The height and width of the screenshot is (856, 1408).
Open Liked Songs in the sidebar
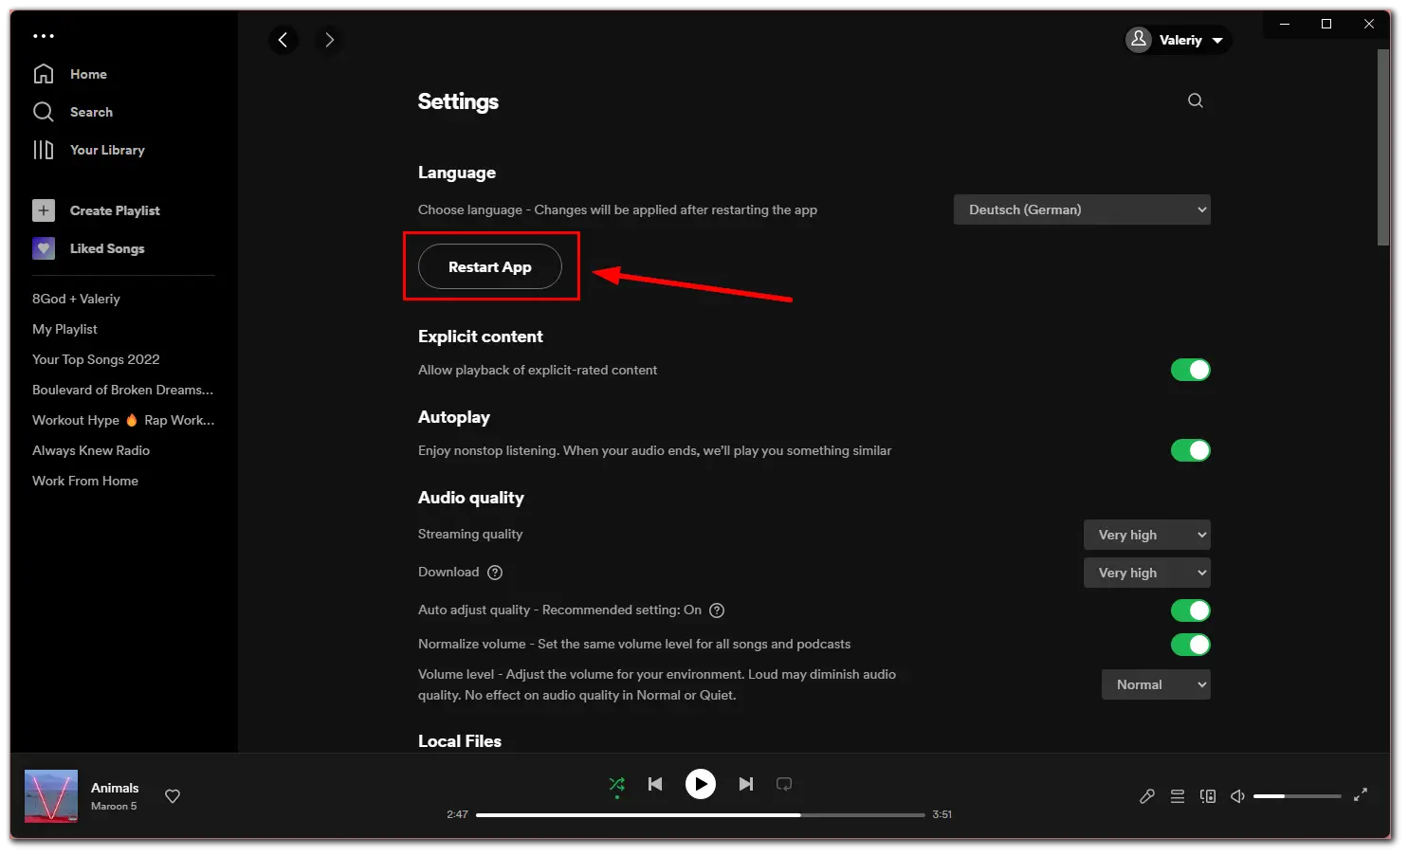pyautogui.click(x=107, y=248)
